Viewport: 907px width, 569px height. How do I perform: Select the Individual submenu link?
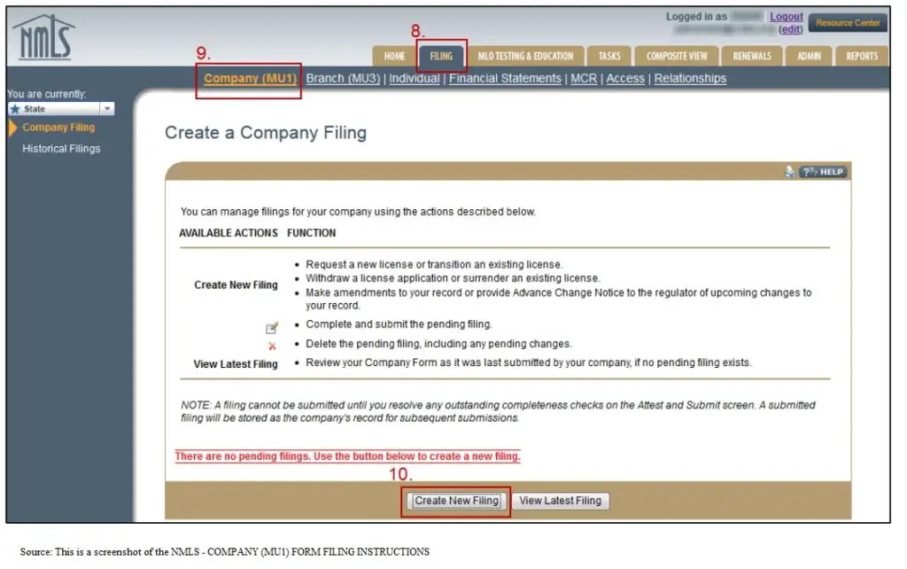pos(415,78)
